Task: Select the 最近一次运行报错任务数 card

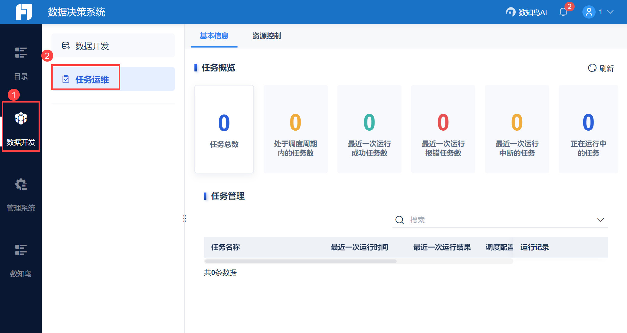Action: (x=443, y=129)
